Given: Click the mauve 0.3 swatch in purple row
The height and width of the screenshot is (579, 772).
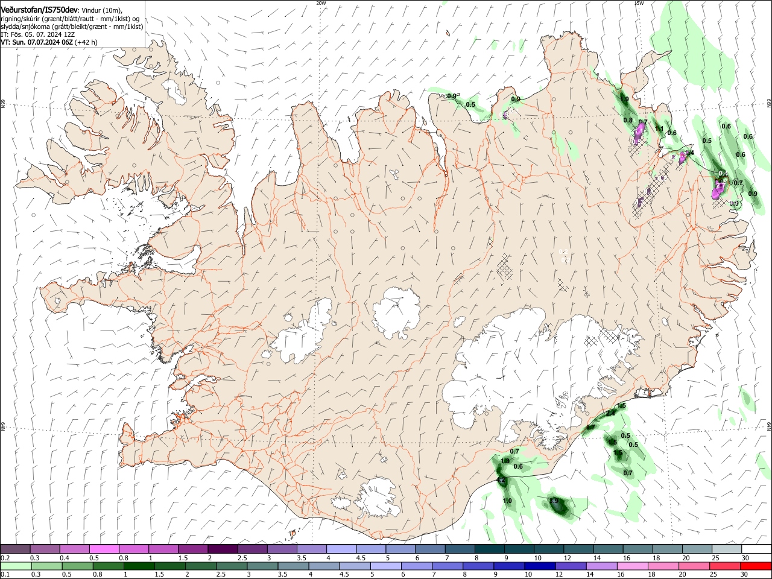Looking at the screenshot, I should pyautogui.click(x=45, y=549).
